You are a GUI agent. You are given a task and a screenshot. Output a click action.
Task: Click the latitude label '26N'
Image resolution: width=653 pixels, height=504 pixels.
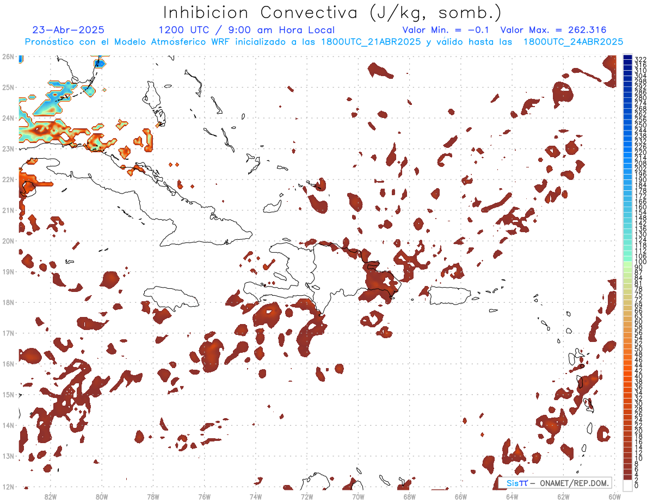coord(8,57)
